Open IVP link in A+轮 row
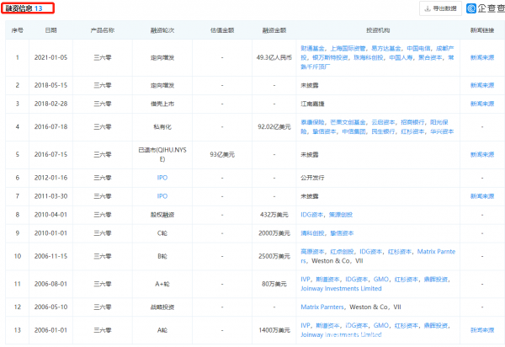 (306, 280)
